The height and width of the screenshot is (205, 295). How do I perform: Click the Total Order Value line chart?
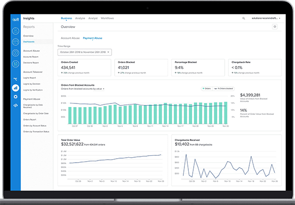[115, 165]
